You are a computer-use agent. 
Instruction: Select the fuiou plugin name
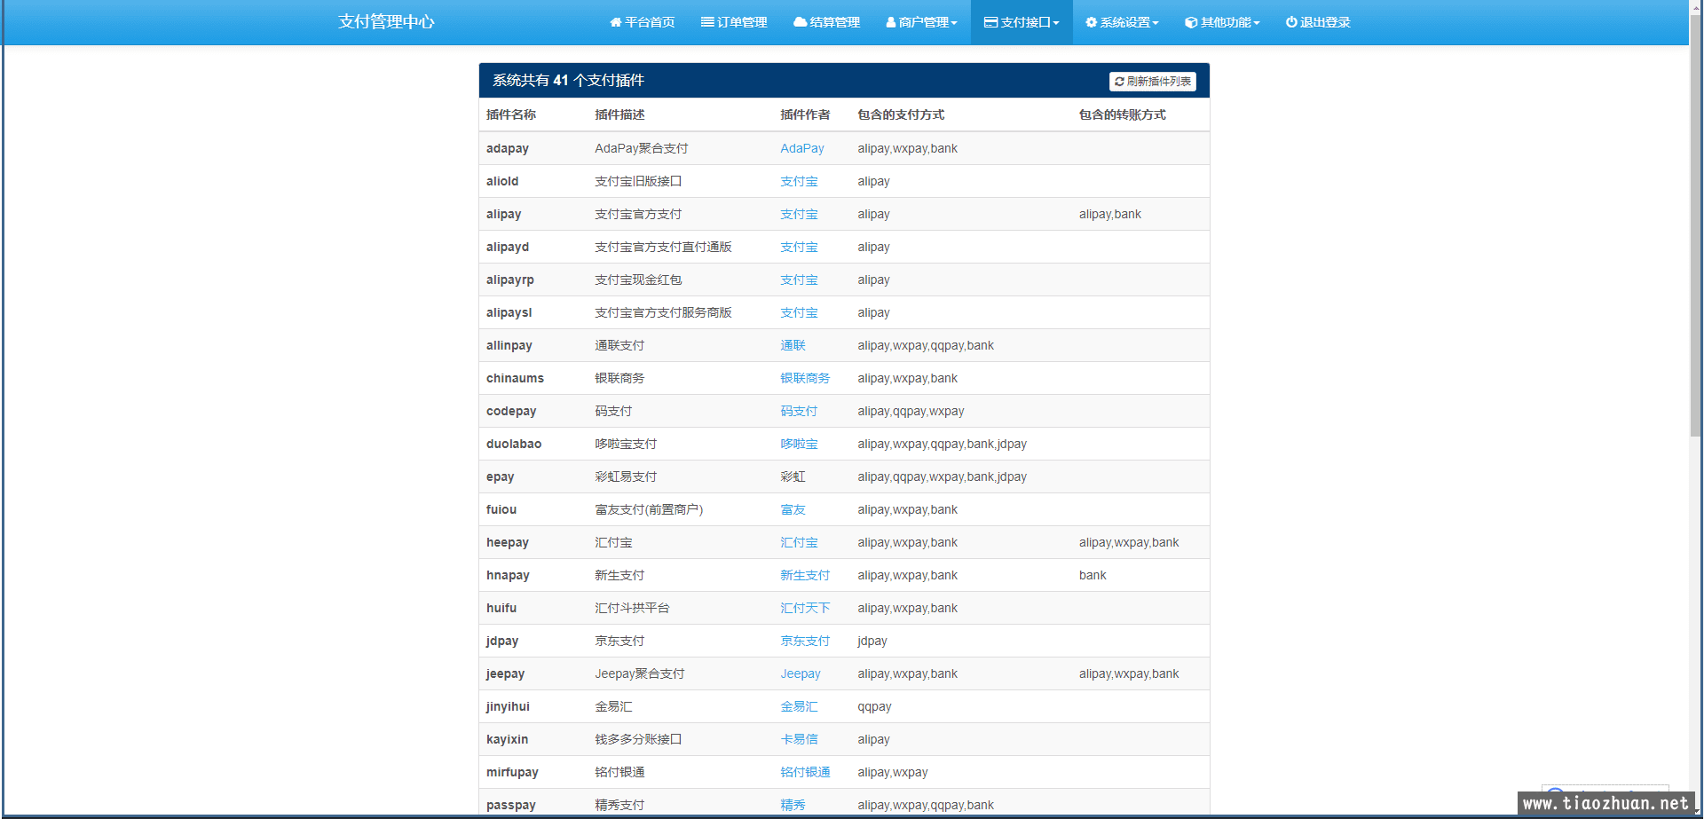coord(501,509)
